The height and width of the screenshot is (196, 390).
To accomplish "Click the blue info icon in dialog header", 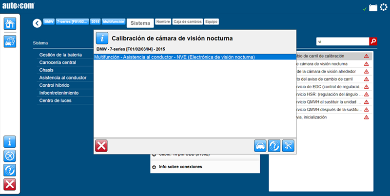I will (x=102, y=38).
